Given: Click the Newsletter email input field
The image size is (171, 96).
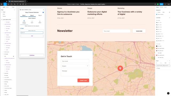Looking at the screenshot, I should coord(116,31).
